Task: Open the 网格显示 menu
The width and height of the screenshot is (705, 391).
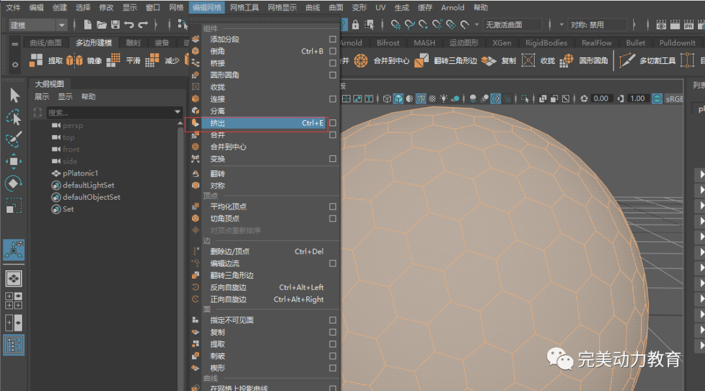Action: click(282, 8)
